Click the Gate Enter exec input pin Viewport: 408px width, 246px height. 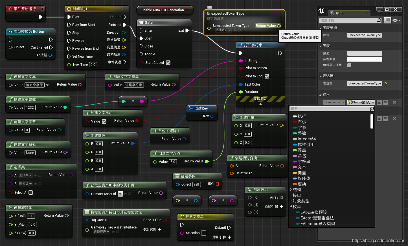click(x=141, y=31)
